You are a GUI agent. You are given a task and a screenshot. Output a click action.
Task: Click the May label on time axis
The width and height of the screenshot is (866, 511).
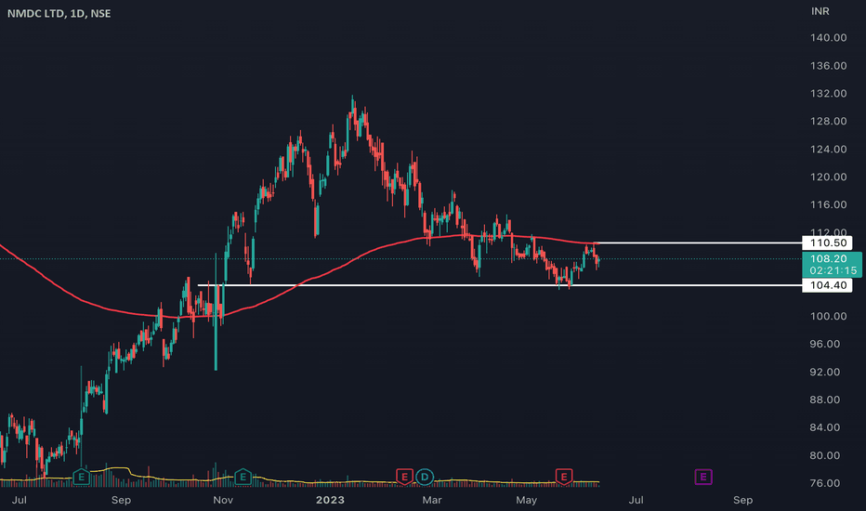click(526, 500)
